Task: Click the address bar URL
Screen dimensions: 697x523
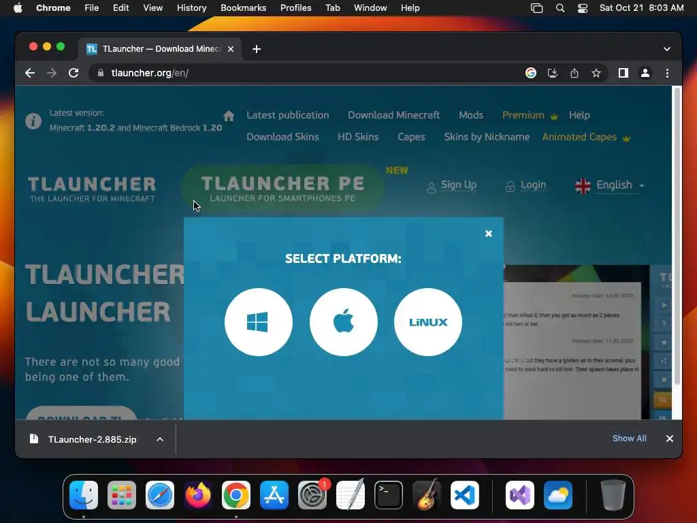Action: tap(150, 73)
